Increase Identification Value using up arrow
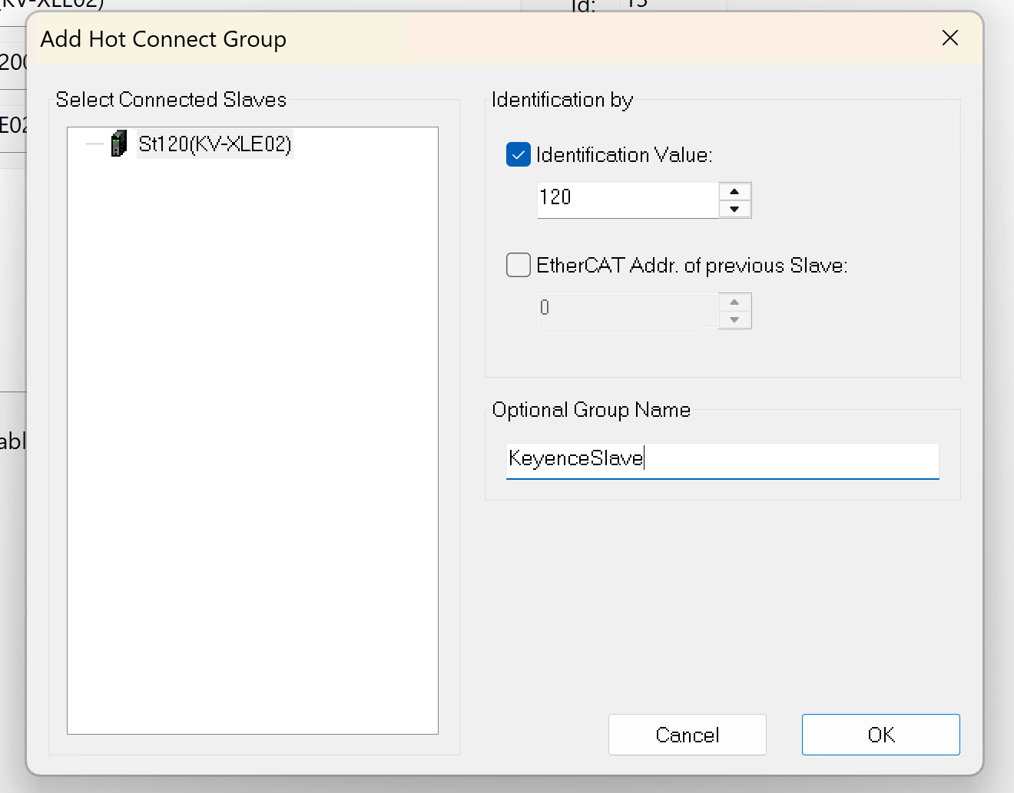This screenshot has height=793, width=1014. pos(734,192)
